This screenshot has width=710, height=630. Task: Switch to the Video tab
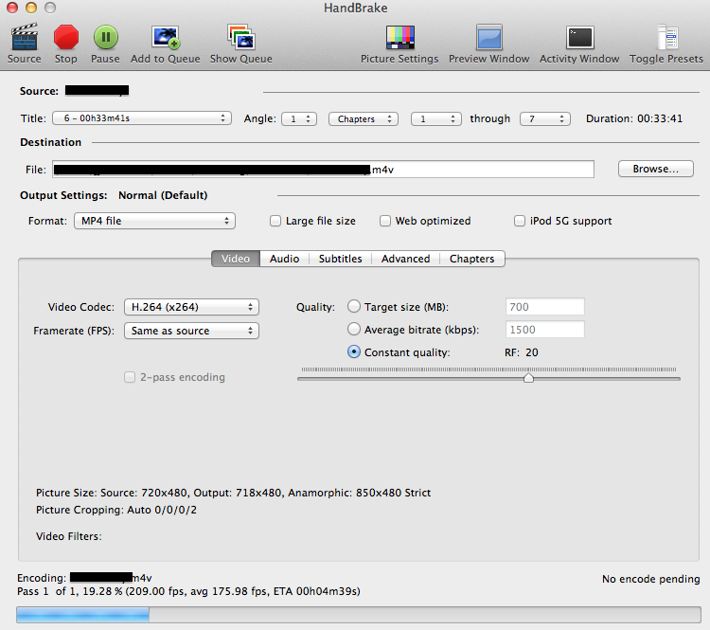[x=236, y=259]
